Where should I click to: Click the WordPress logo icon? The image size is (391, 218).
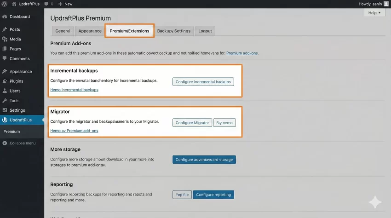click(5, 4)
